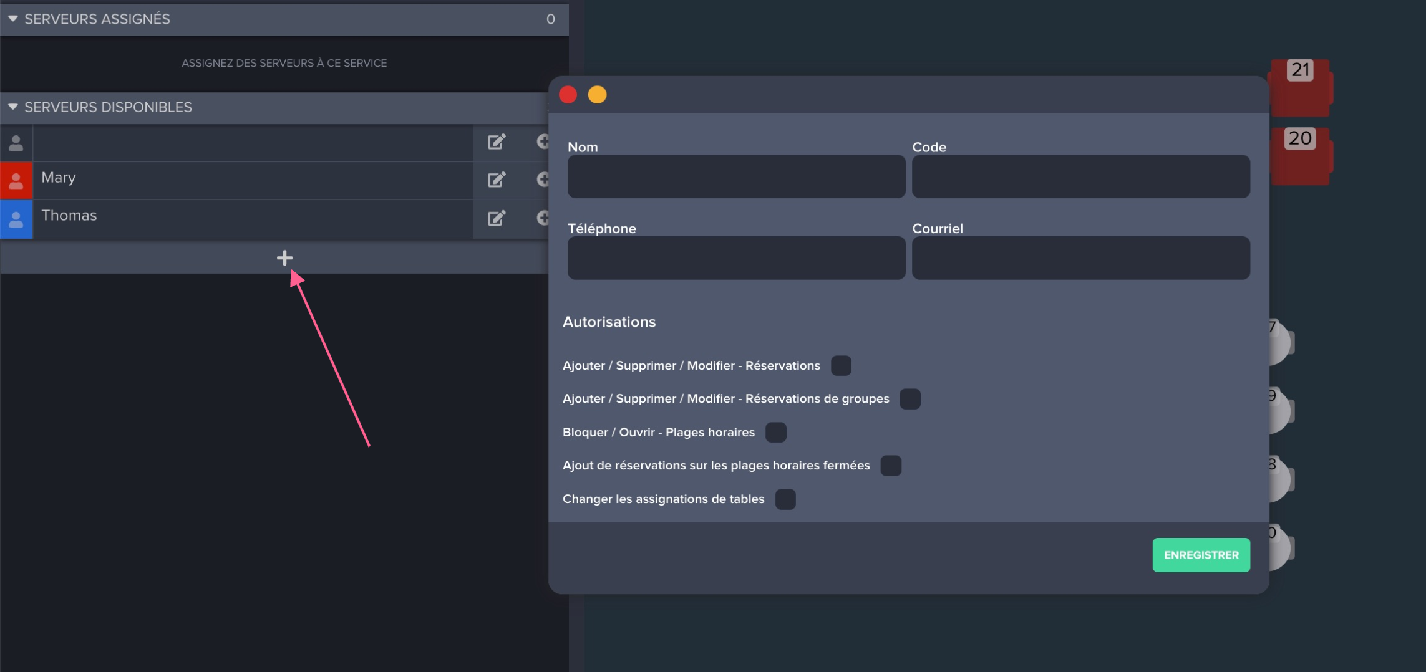Select table 20 on the floor plan

[x=1300, y=156]
